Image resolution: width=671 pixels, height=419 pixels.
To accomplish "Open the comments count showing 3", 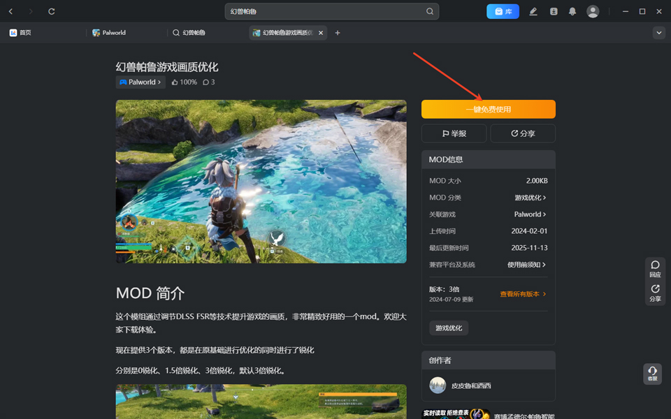I will click(x=209, y=82).
